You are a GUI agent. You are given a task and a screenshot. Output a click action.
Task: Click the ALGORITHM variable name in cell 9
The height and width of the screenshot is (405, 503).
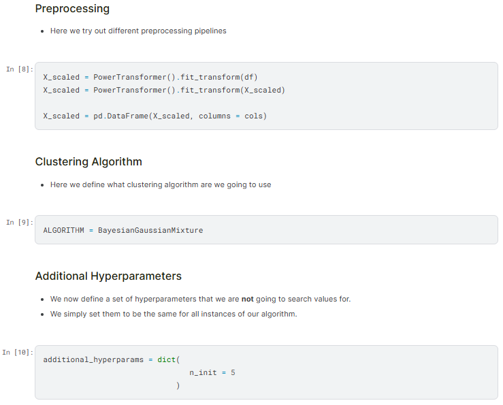pyautogui.click(x=63, y=230)
